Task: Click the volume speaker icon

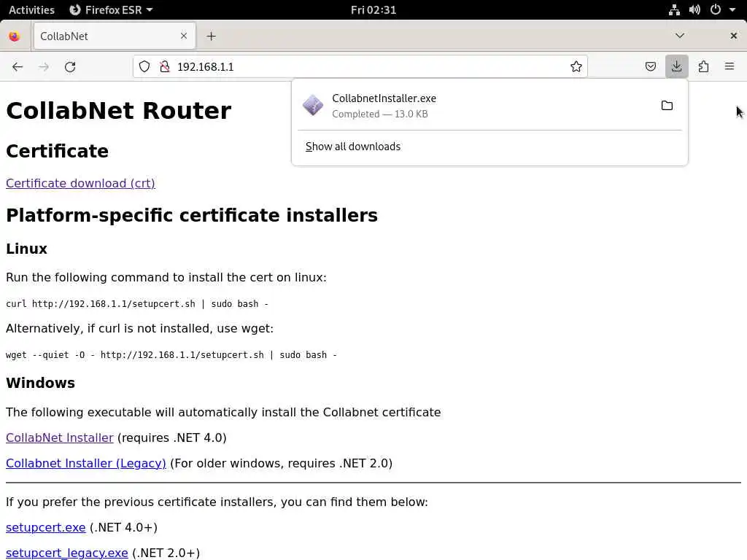Action: click(694, 9)
